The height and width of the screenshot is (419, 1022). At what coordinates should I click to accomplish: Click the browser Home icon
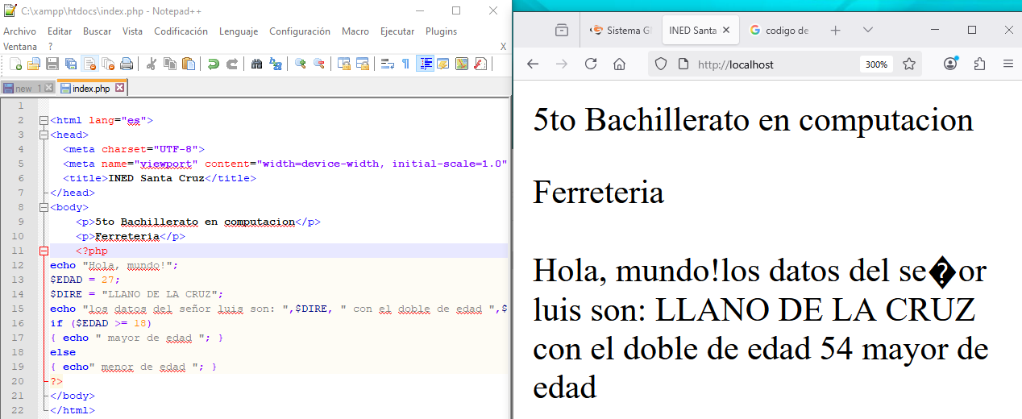(x=619, y=64)
